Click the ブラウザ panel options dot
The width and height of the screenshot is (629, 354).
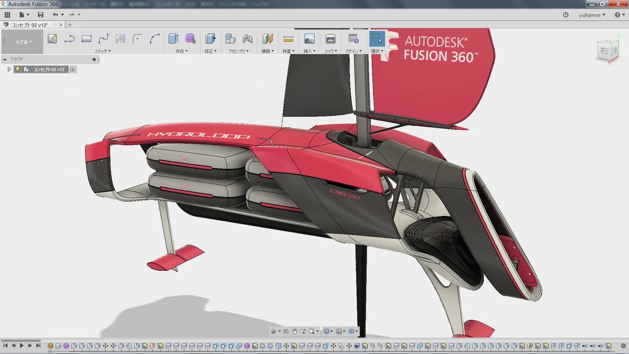point(94,59)
